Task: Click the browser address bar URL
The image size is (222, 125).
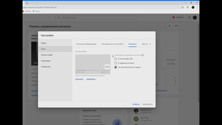Action: click(x=40, y=7)
